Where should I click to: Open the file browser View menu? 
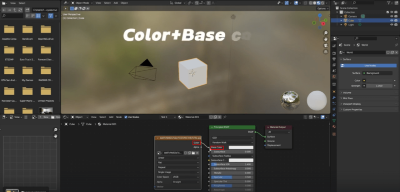point(13,3)
